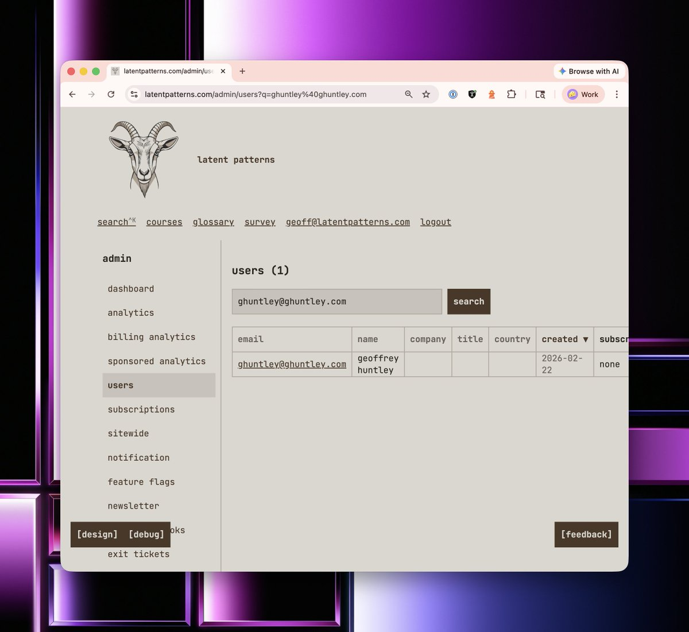Viewport: 689px width, 632px height.
Task: Open the Extensions puzzle piece menu
Action: coord(511,94)
